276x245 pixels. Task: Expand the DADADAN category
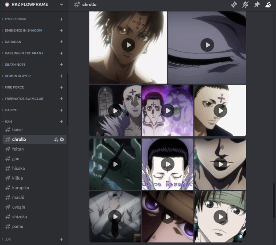pyautogui.click(x=11, y=42)
